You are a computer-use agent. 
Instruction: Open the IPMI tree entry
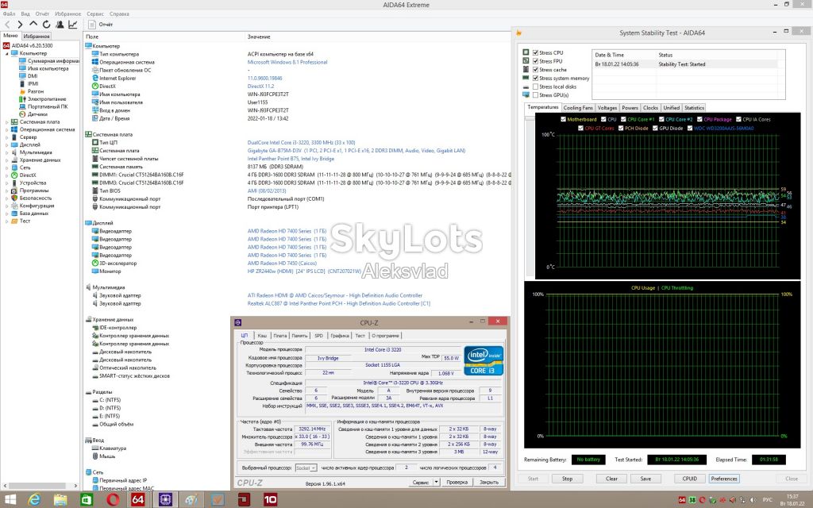coord(33,83)
